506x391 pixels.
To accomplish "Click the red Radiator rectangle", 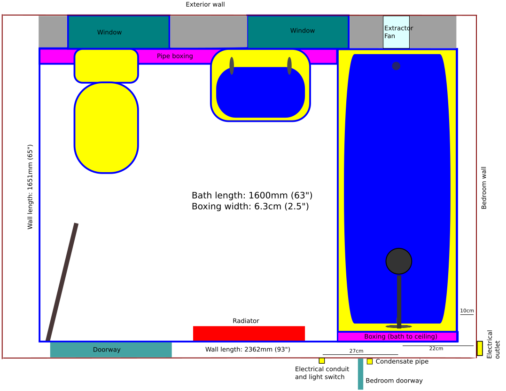I will 249,333.
